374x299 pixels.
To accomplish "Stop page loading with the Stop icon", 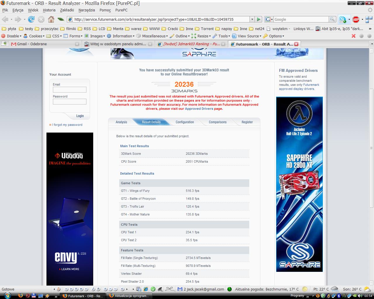I will pyautogui.click(x=41, y=19).
